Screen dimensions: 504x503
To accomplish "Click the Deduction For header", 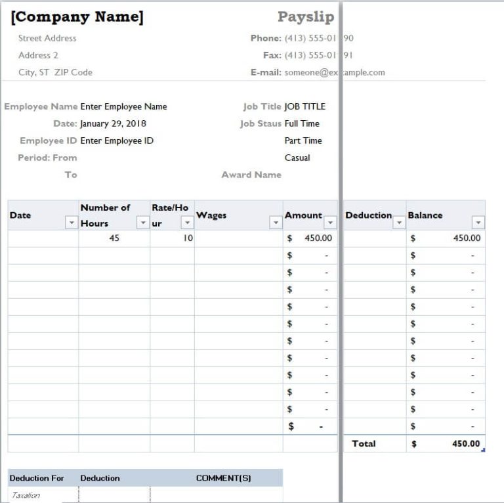I will point(37,478).
